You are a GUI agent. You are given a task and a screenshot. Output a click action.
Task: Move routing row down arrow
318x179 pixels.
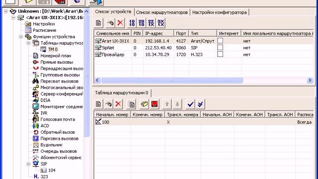(x=177, y=104)
